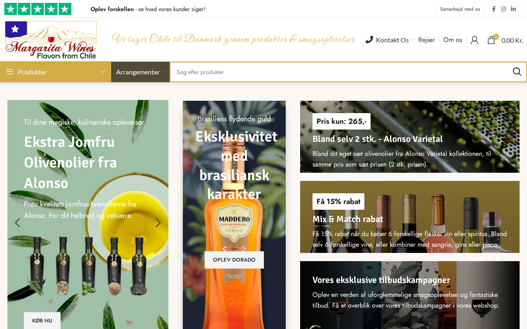Image resolution: width=527 pixels, height=329 pixels.
Task: Click the Få 15% rabat label
Action: (338, 202)
